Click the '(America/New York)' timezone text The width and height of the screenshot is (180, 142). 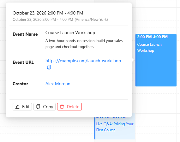[x=91, y=20]
